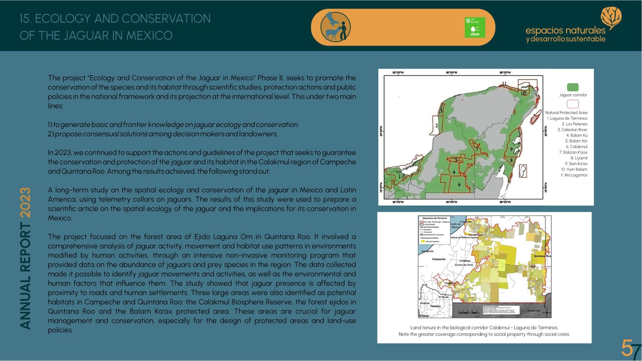Click green Jaguar corridor legend swatch

(x=573, y=87)
